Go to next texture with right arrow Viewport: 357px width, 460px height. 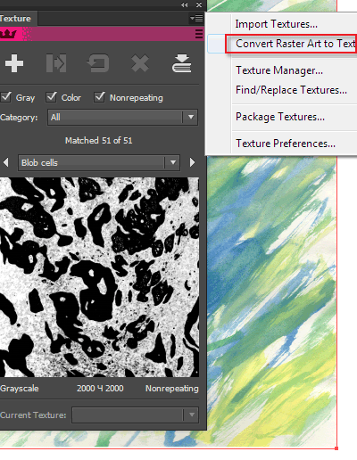click(192, 162)
